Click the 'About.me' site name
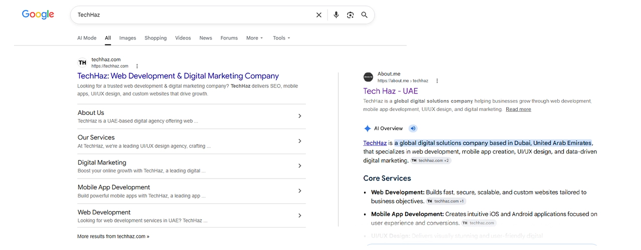Viewport: 641px width, 250px height. [389, 74]
